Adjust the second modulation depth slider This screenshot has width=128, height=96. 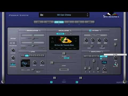[x=33, y=46]
